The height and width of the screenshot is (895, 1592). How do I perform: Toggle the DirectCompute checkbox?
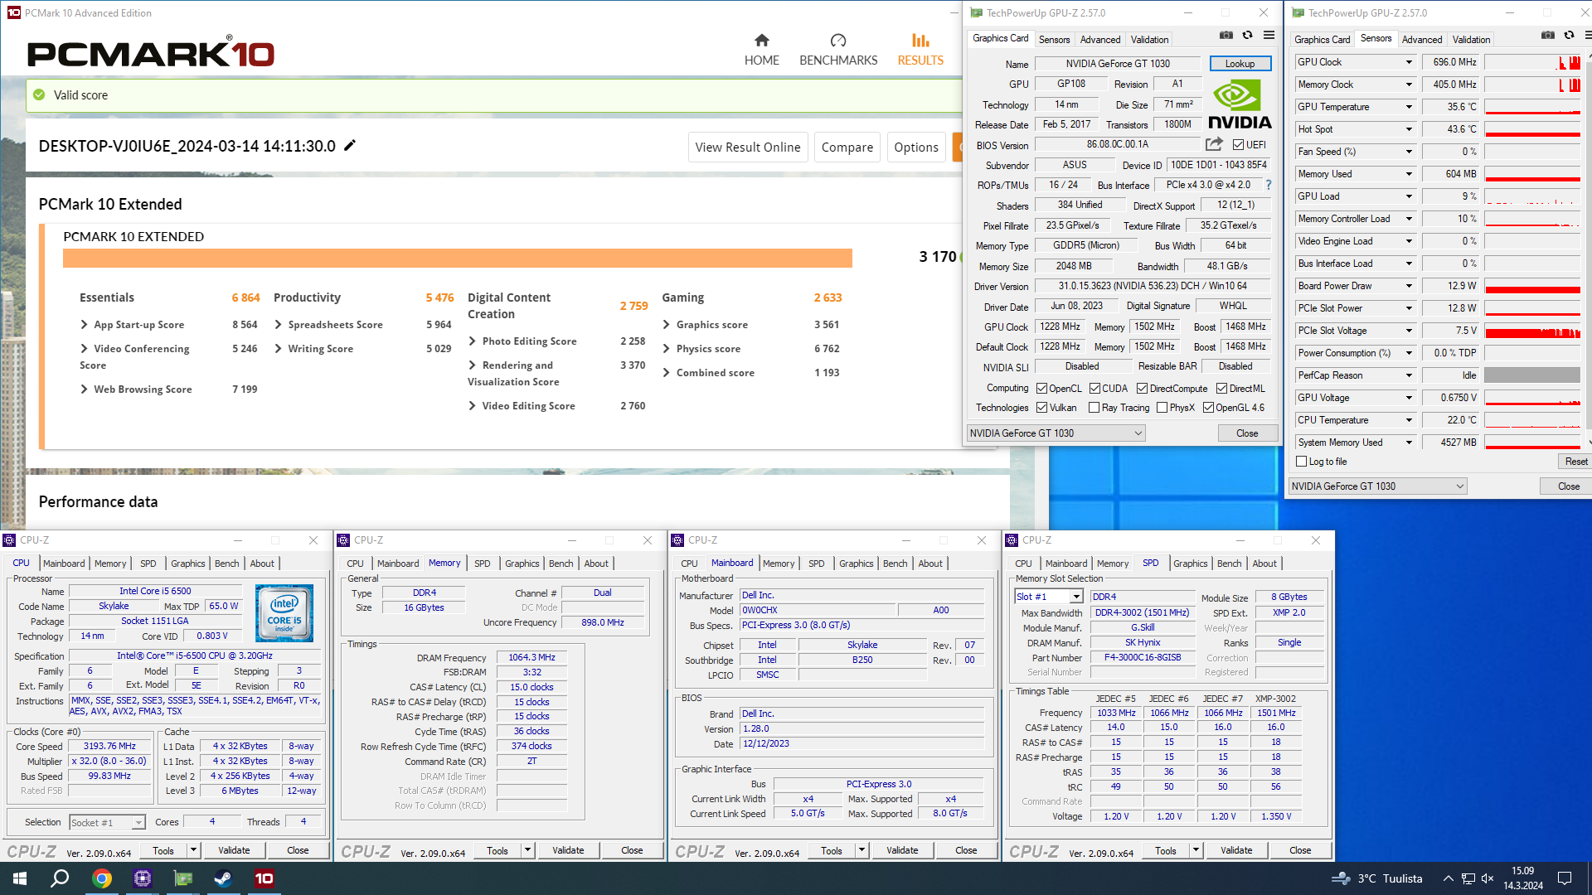click(x=1142, y=389)
